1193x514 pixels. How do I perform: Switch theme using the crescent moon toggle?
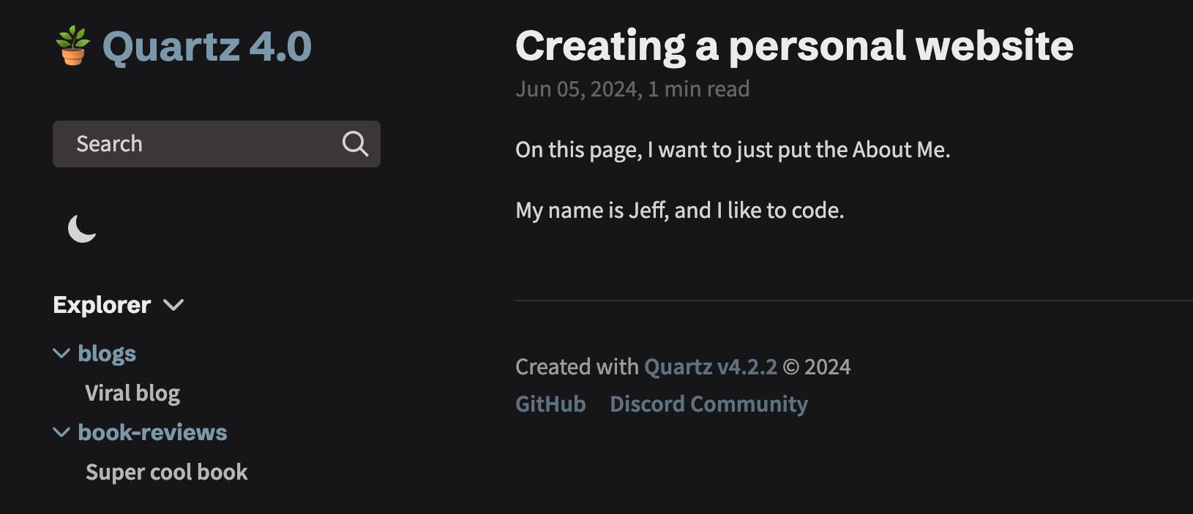(80, 230)
